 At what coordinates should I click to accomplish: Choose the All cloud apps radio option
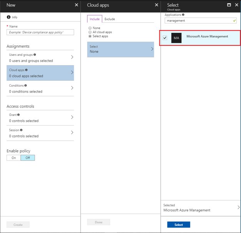(x=90, y=32)
